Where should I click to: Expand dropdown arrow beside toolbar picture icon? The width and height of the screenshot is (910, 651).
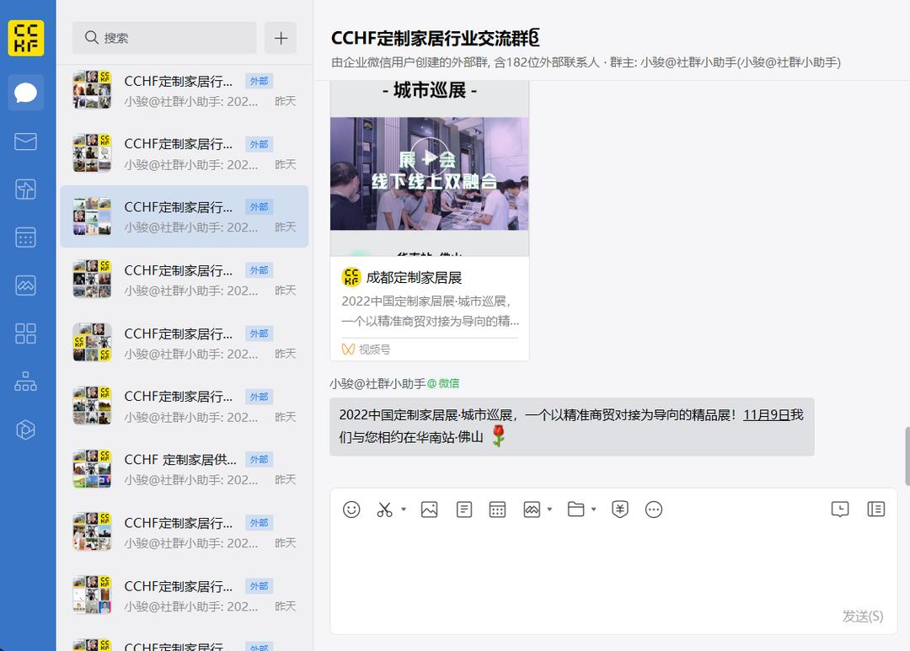550,510
